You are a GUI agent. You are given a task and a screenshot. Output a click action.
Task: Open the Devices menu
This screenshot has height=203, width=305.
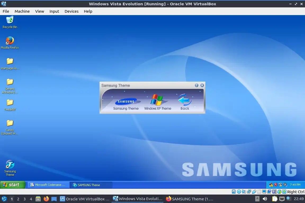71,11
